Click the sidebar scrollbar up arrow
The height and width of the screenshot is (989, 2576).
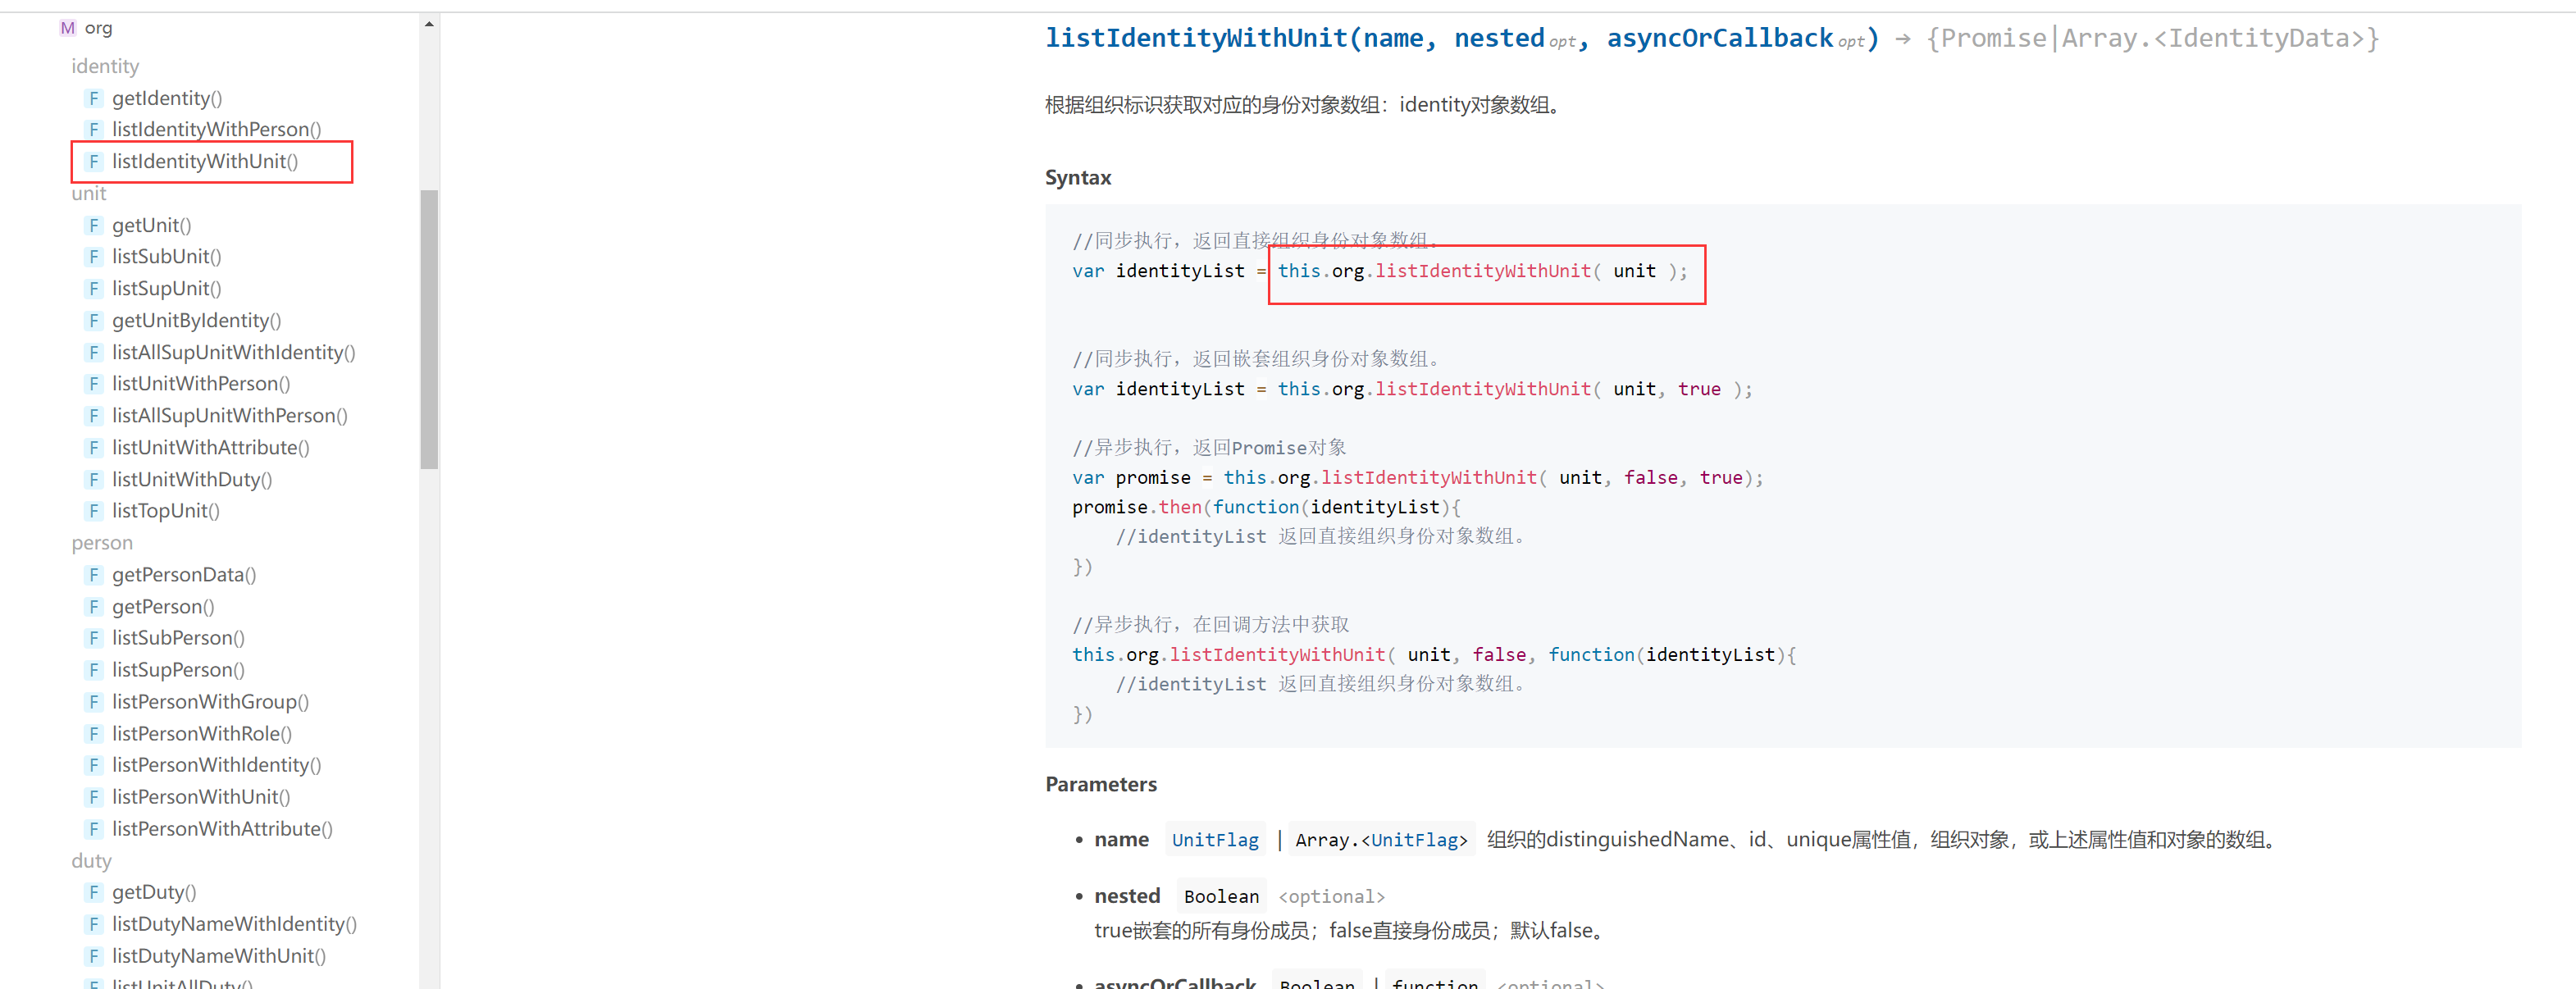tap(429, 24)
